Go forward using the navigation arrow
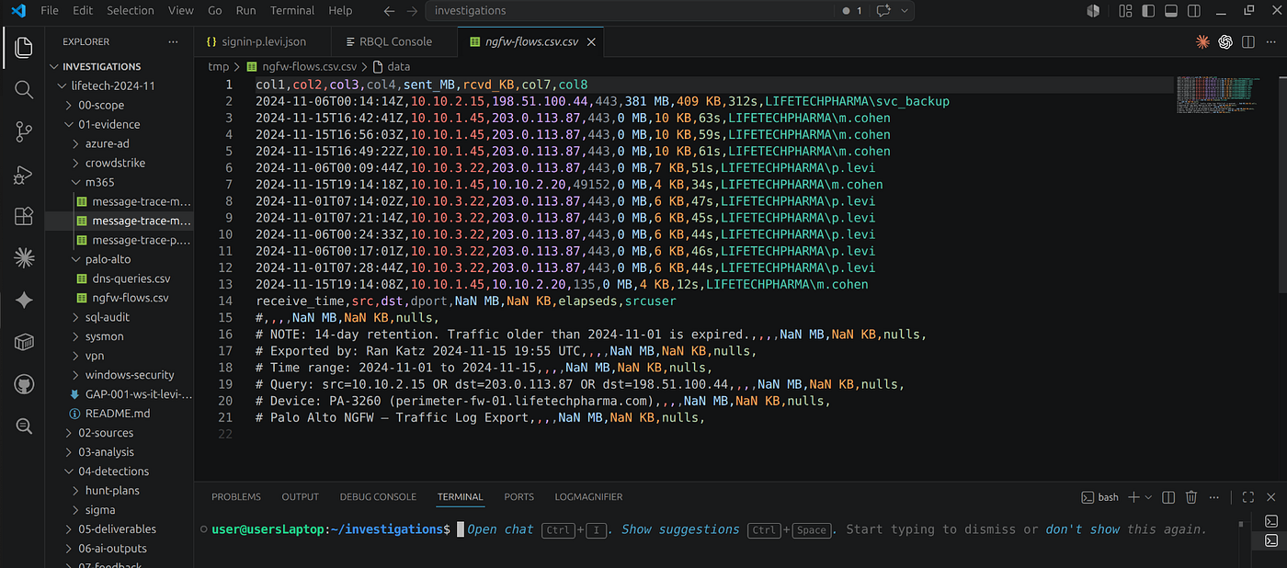 coord(412,11)
